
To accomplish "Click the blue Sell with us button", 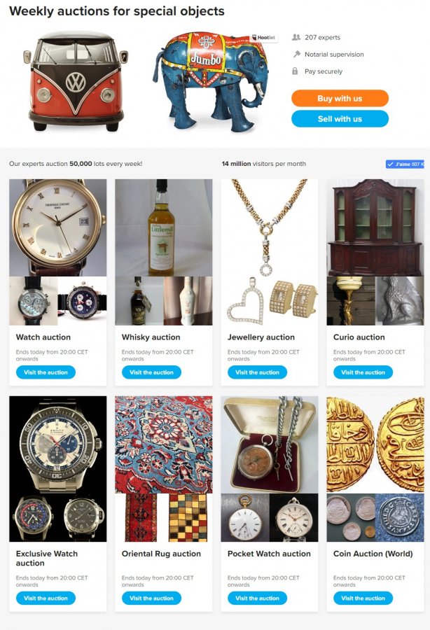I will (x=340, y=119).
